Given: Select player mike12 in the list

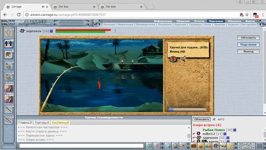Looking at the screenshot, I should 209,134.
